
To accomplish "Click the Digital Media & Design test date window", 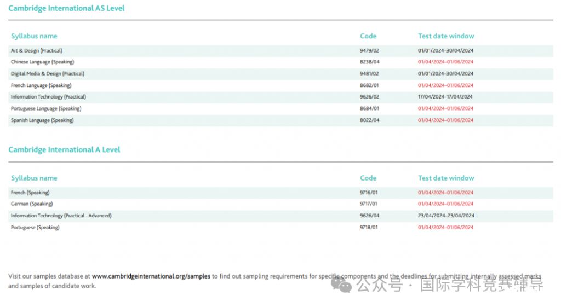I will (445, 74).
